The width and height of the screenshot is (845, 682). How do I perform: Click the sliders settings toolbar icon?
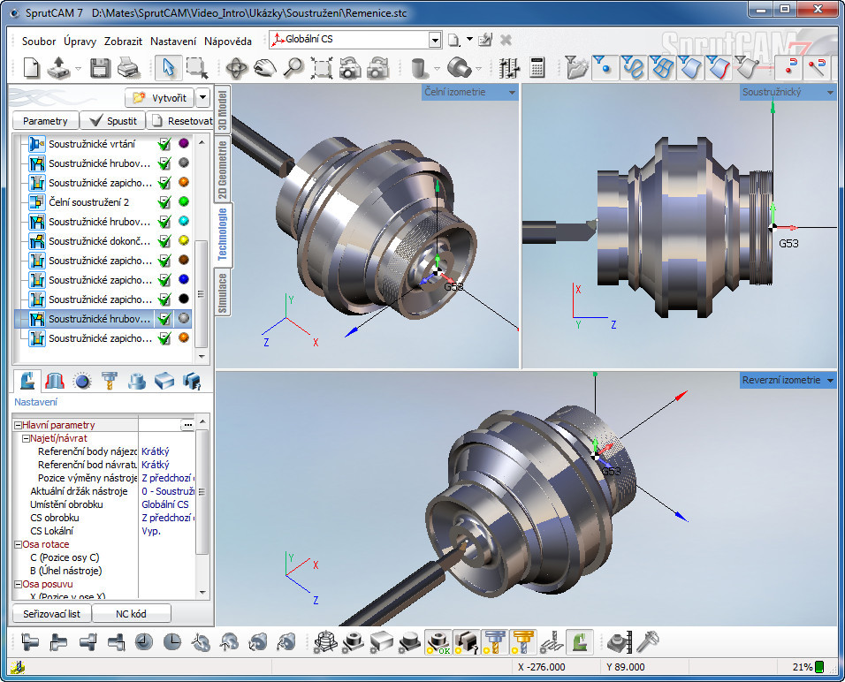point(509,68)
